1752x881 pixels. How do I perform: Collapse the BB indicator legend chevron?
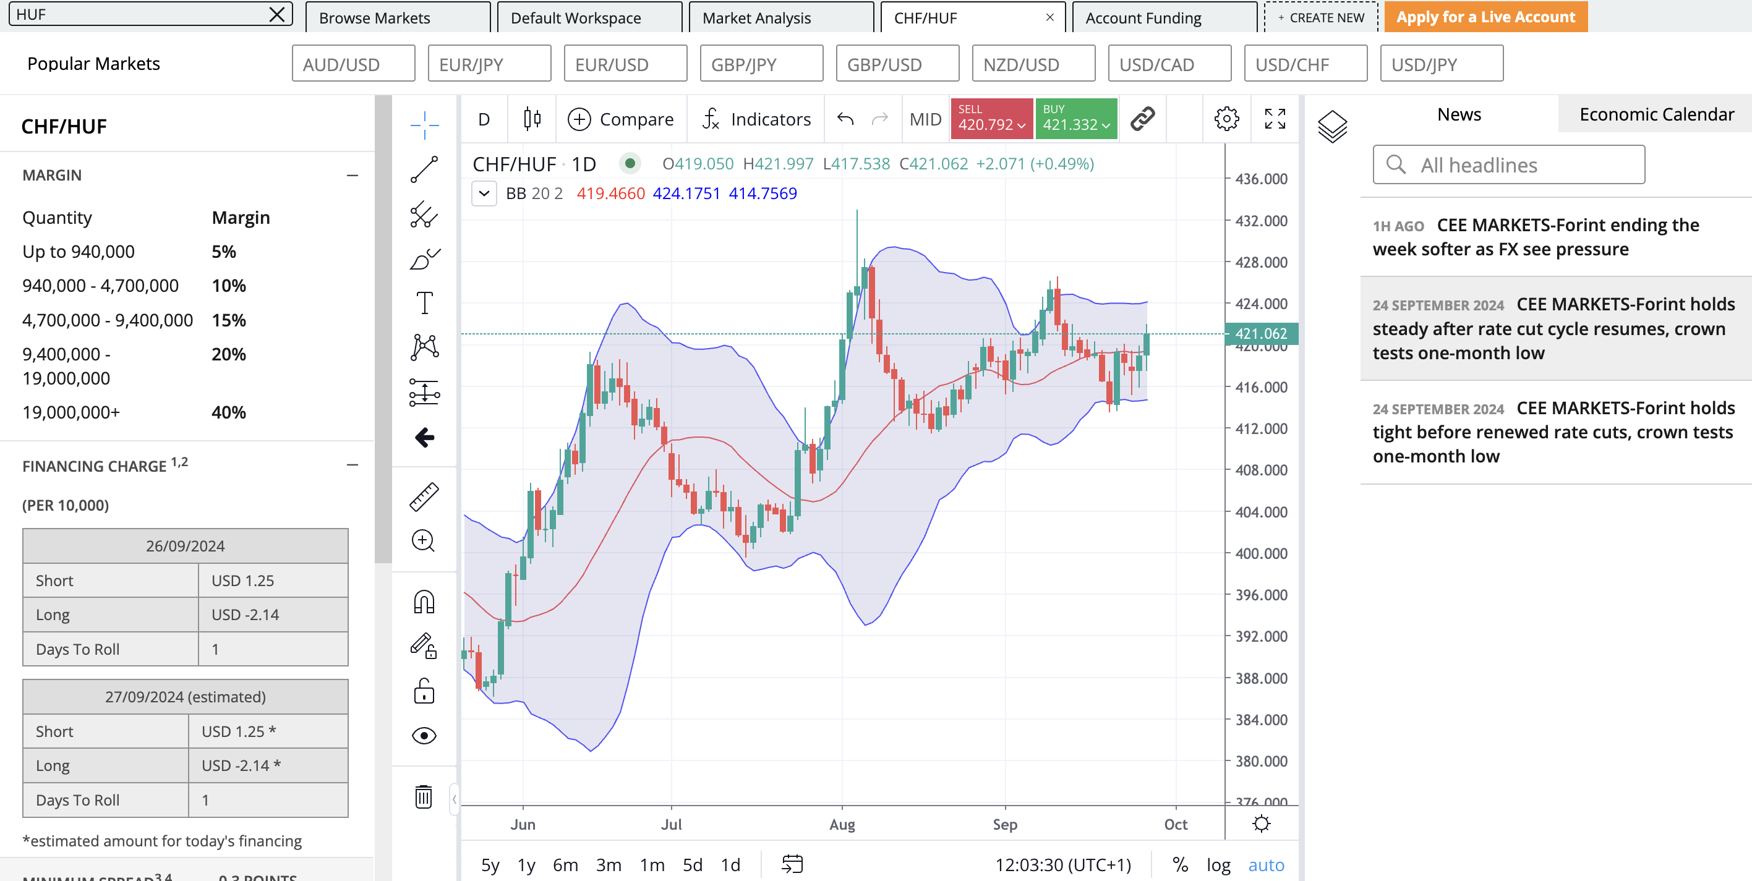(484, 194)
